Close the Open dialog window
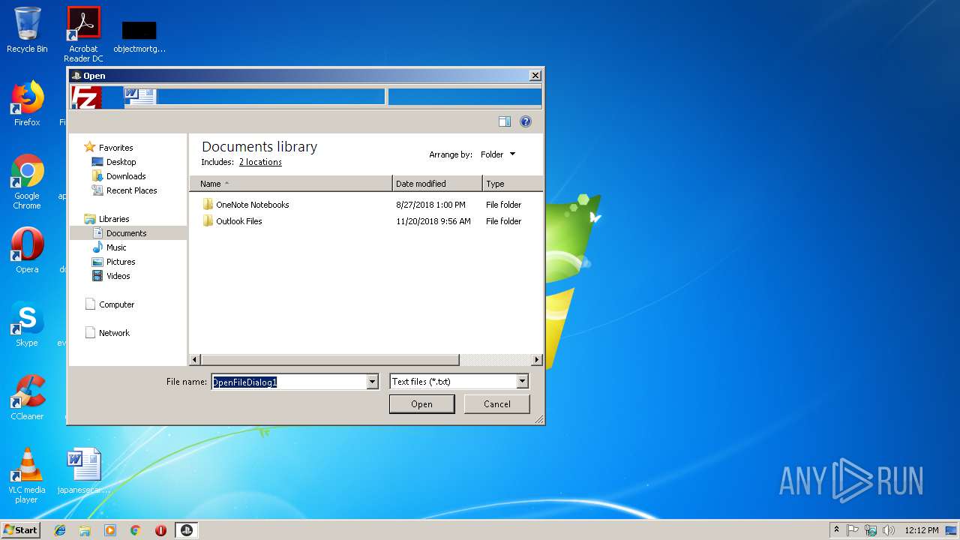 535,76
